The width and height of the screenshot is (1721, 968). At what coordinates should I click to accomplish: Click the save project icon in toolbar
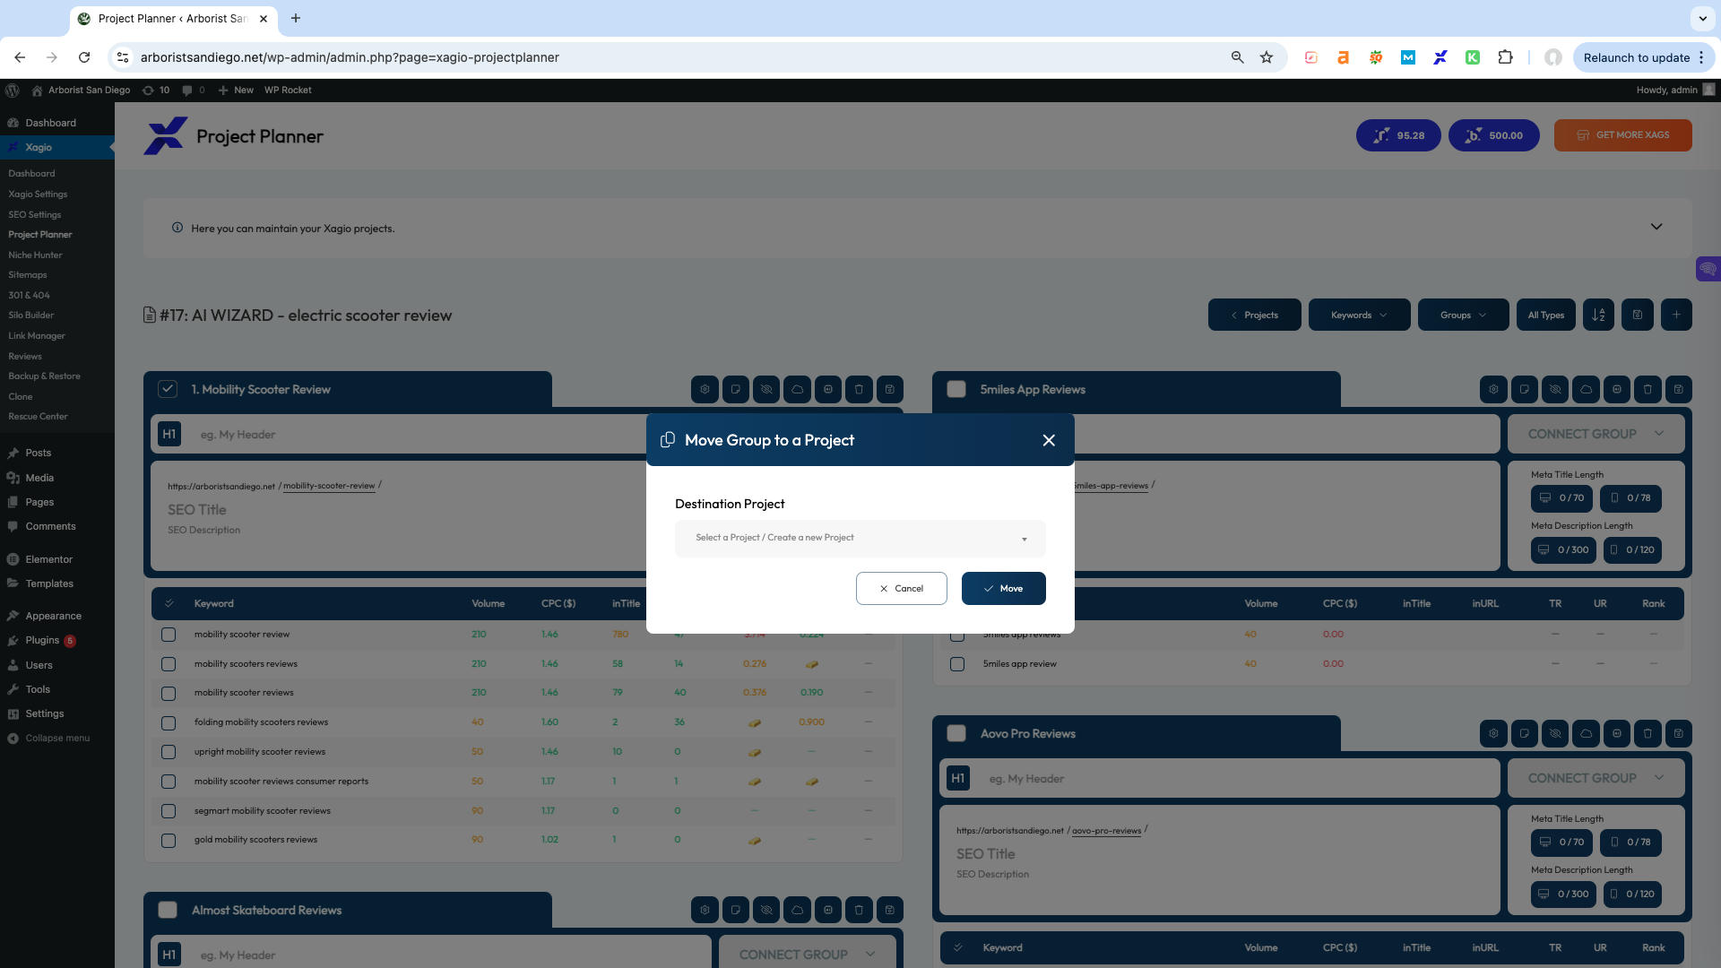[1637, 315]
